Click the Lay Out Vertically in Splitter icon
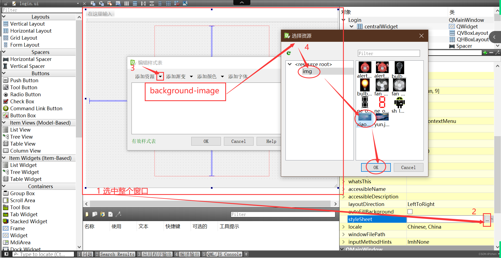The image size is (501, 258). [x=152, y=3]
